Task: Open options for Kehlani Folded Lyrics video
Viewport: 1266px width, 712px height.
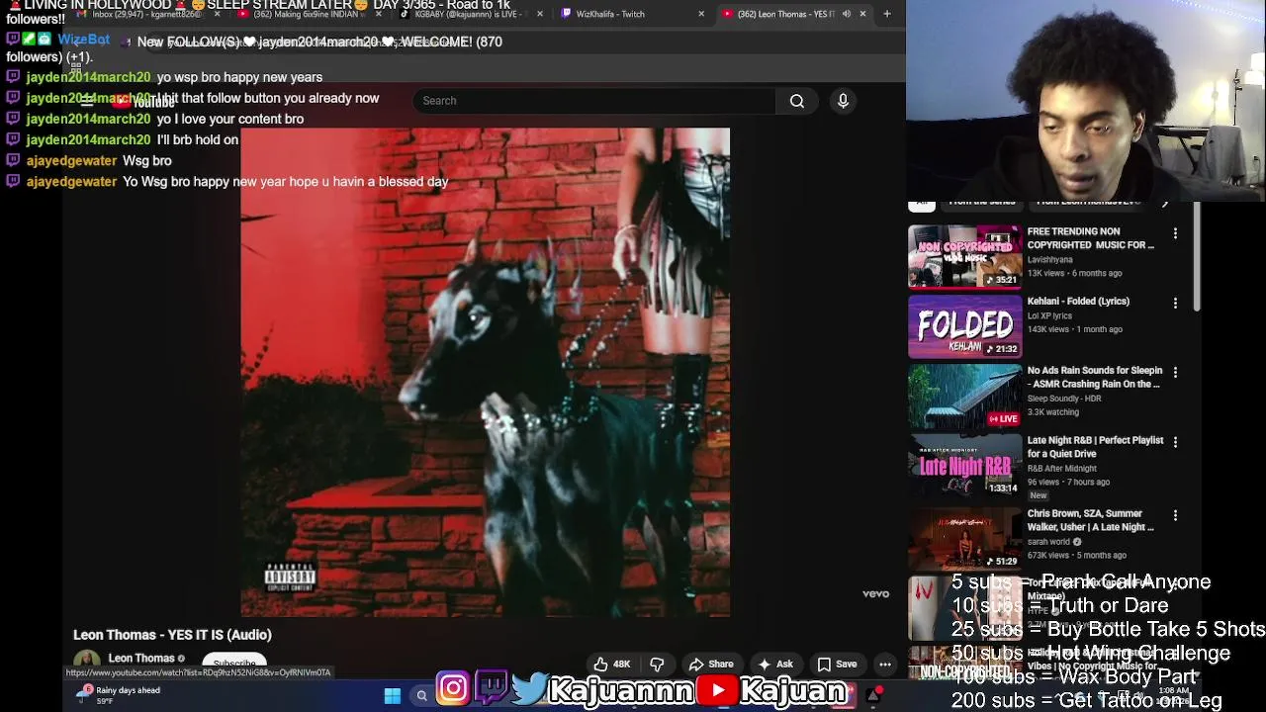Action: coord(1175,303)
